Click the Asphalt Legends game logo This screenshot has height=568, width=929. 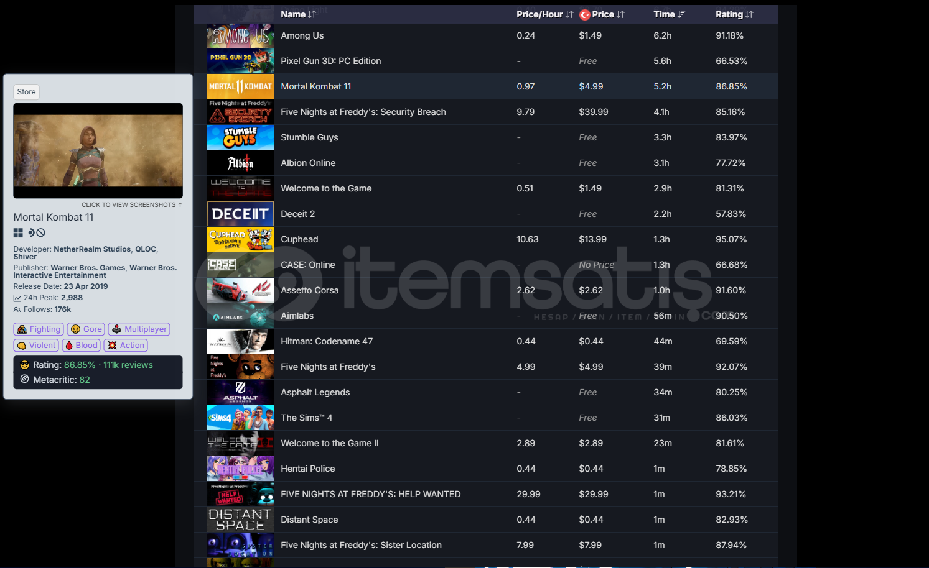click(240, 392)
